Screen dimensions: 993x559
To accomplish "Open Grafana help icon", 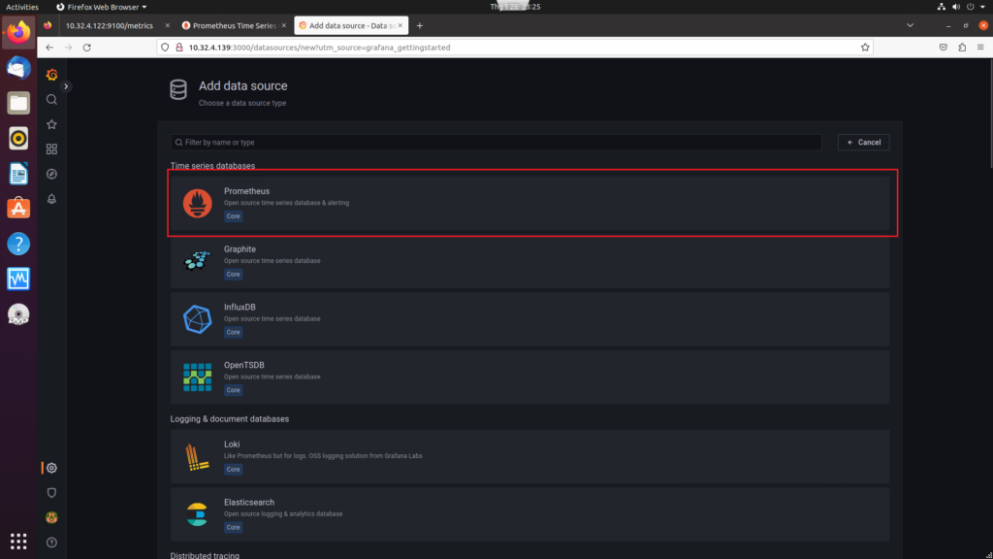I will (52, 543).
